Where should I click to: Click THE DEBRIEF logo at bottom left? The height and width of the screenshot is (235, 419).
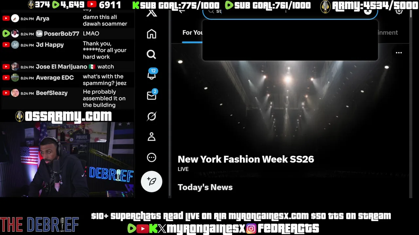click(40, 225)
